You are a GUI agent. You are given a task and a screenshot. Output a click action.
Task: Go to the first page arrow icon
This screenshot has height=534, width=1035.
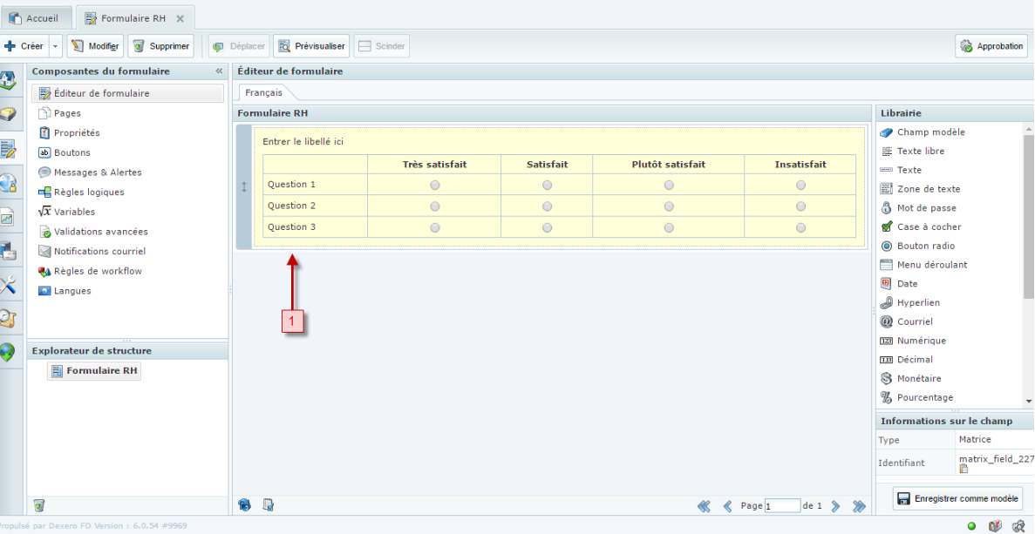pos(704,506)
